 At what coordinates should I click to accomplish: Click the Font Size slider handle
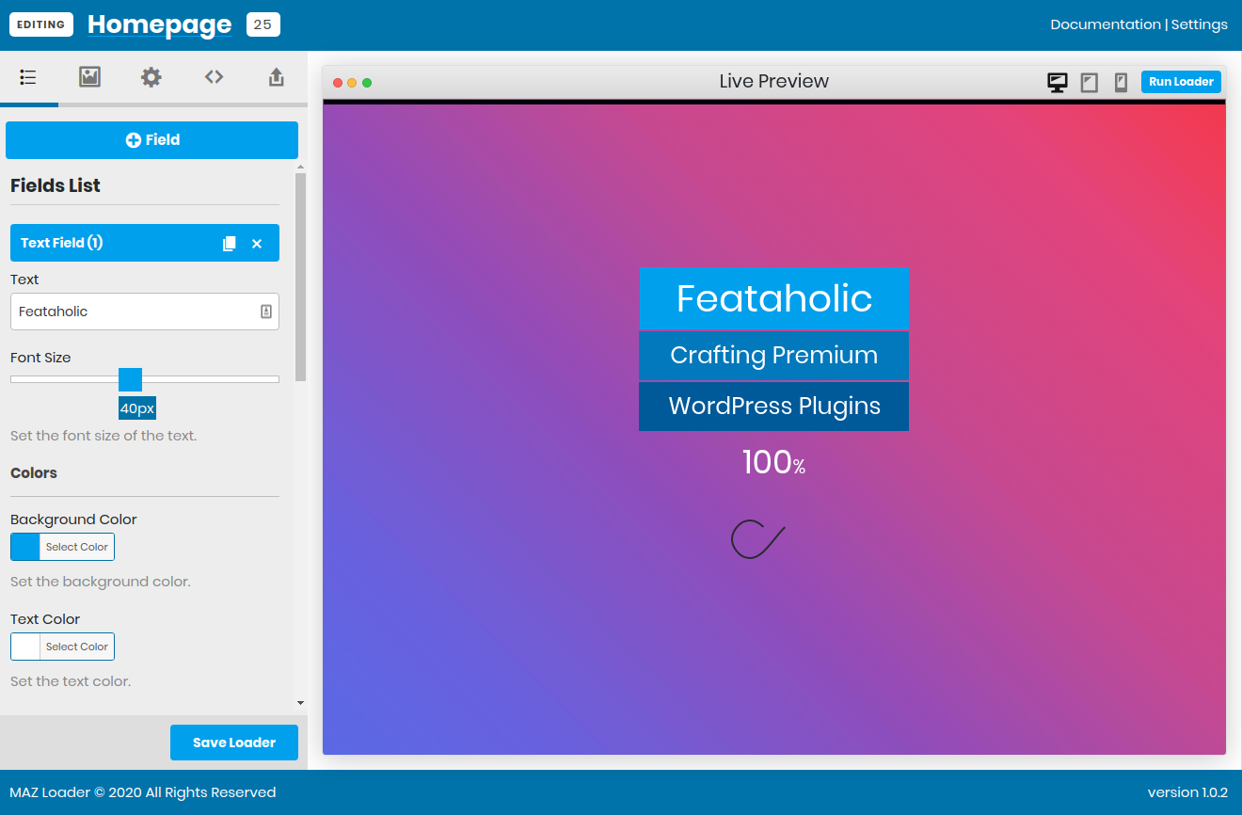[130, 379]
